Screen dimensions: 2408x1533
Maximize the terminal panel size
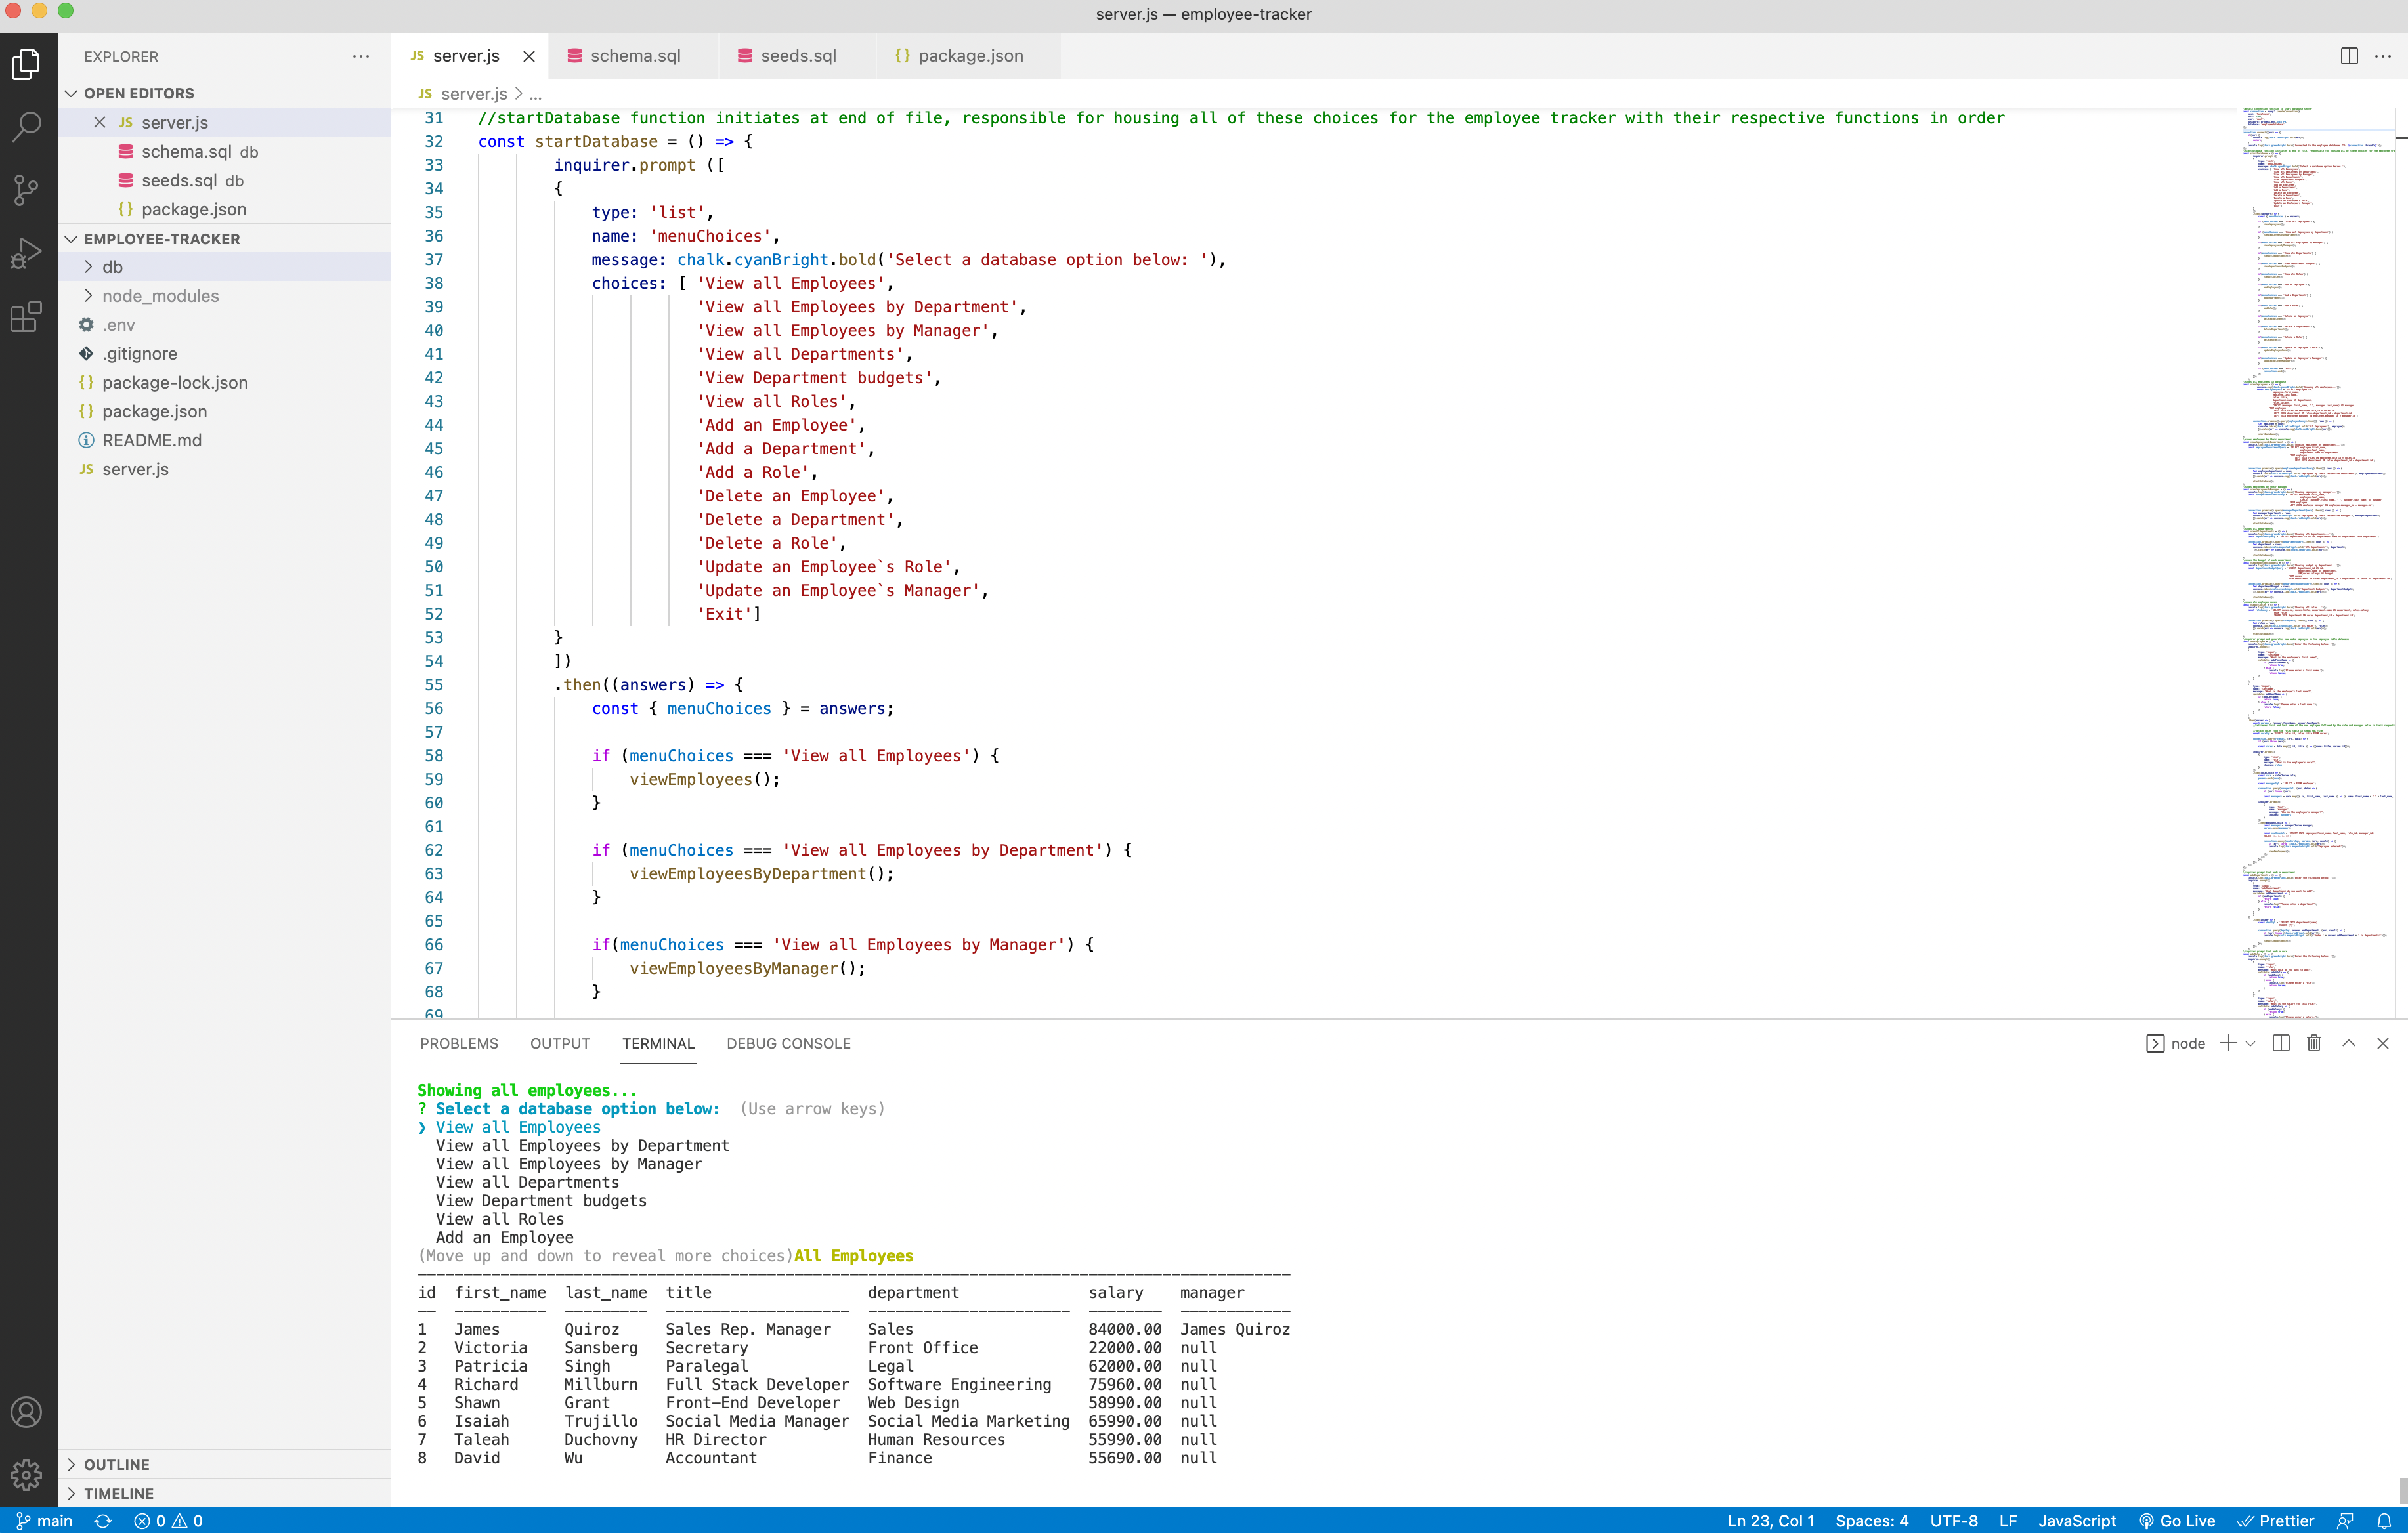[x=2349, y=1043]
